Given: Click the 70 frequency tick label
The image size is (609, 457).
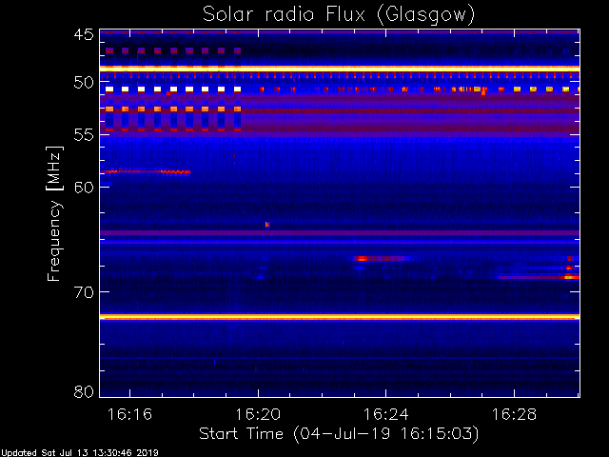Looking at the screenshot, I should coord(84,292).
